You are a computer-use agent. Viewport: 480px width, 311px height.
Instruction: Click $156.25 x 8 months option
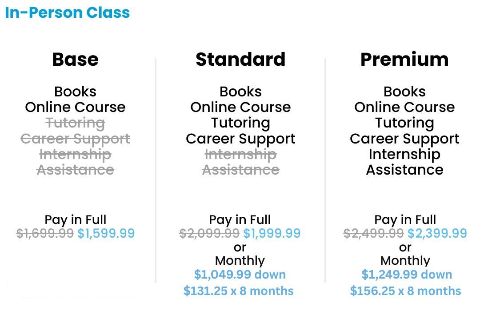(405, 291)
